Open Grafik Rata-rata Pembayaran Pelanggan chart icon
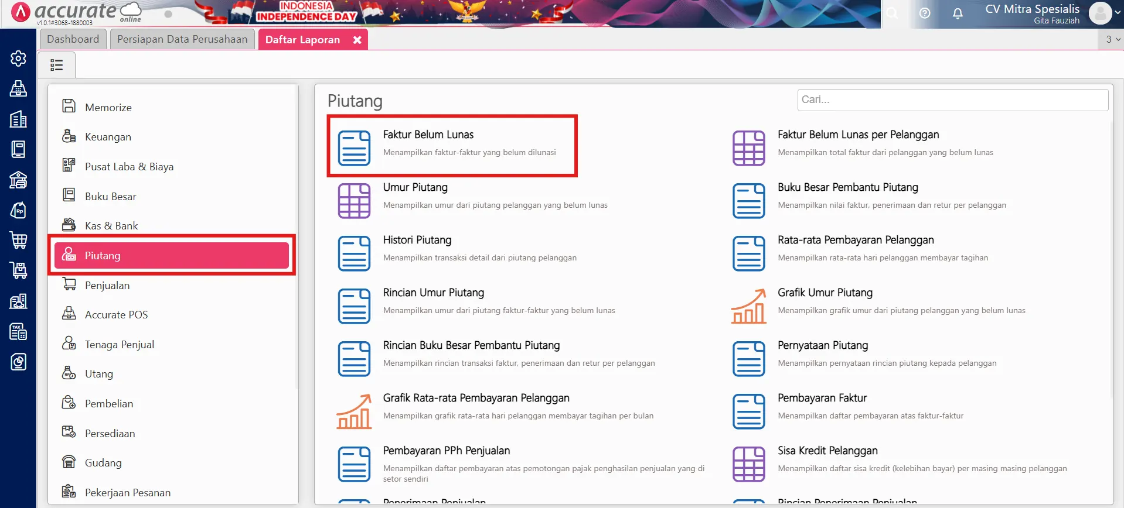Image resolution: width=1124 pixels, height=508 pixels. 354,411
